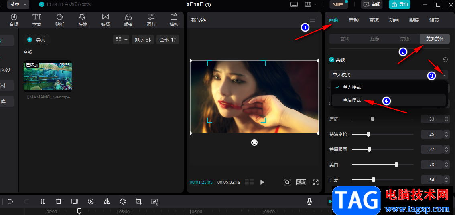Click the freeze frame icon in timeline toolbar

[x=75, y=201]
